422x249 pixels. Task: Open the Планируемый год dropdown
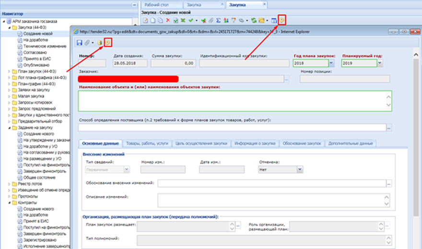(x=380, y=63)
